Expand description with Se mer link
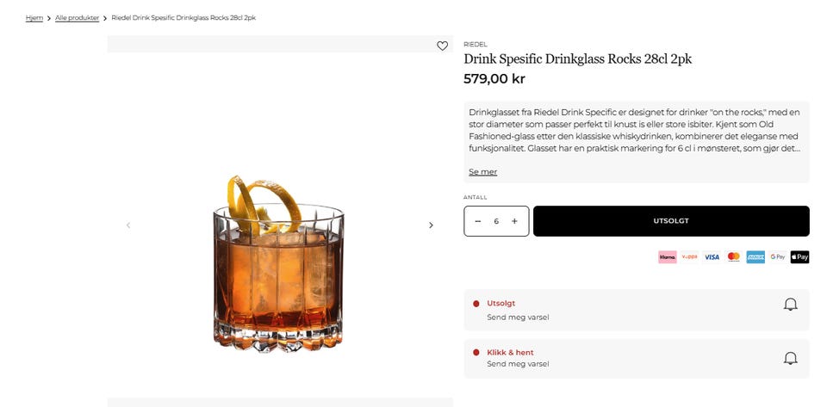The width and height of the screenshot is (827, 407). pos(482,171)
